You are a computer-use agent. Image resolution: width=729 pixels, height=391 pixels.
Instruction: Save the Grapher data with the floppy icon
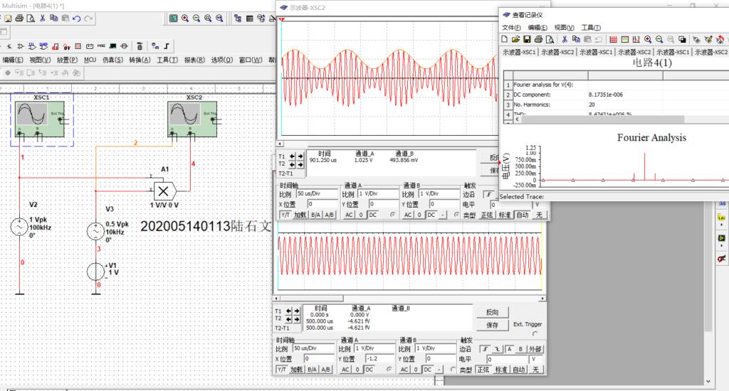pos(527,40)
